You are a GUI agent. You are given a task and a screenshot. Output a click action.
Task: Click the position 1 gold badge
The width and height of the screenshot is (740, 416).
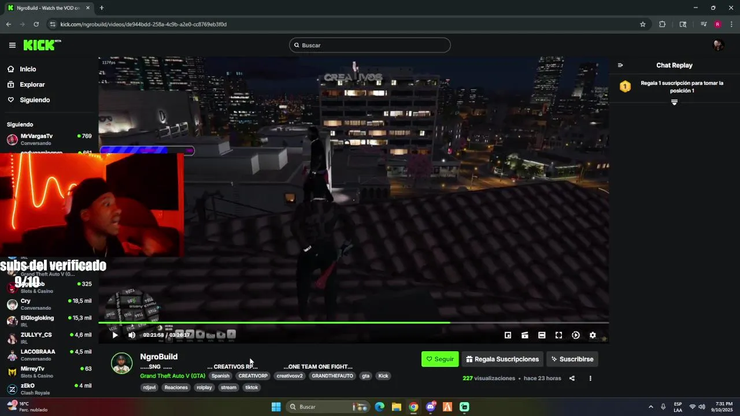(x=625, y=87)
